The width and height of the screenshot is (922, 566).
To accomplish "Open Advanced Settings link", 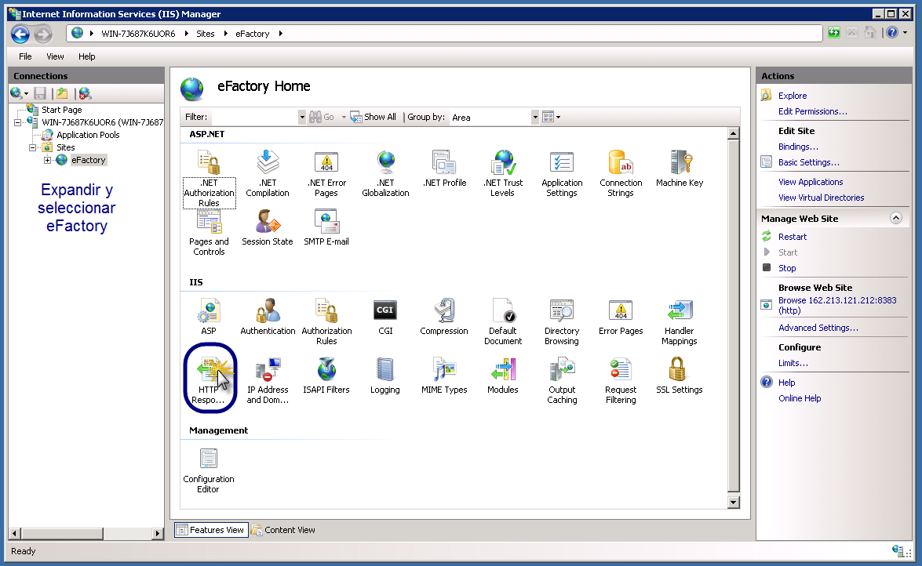I will (x=818, y=328).
